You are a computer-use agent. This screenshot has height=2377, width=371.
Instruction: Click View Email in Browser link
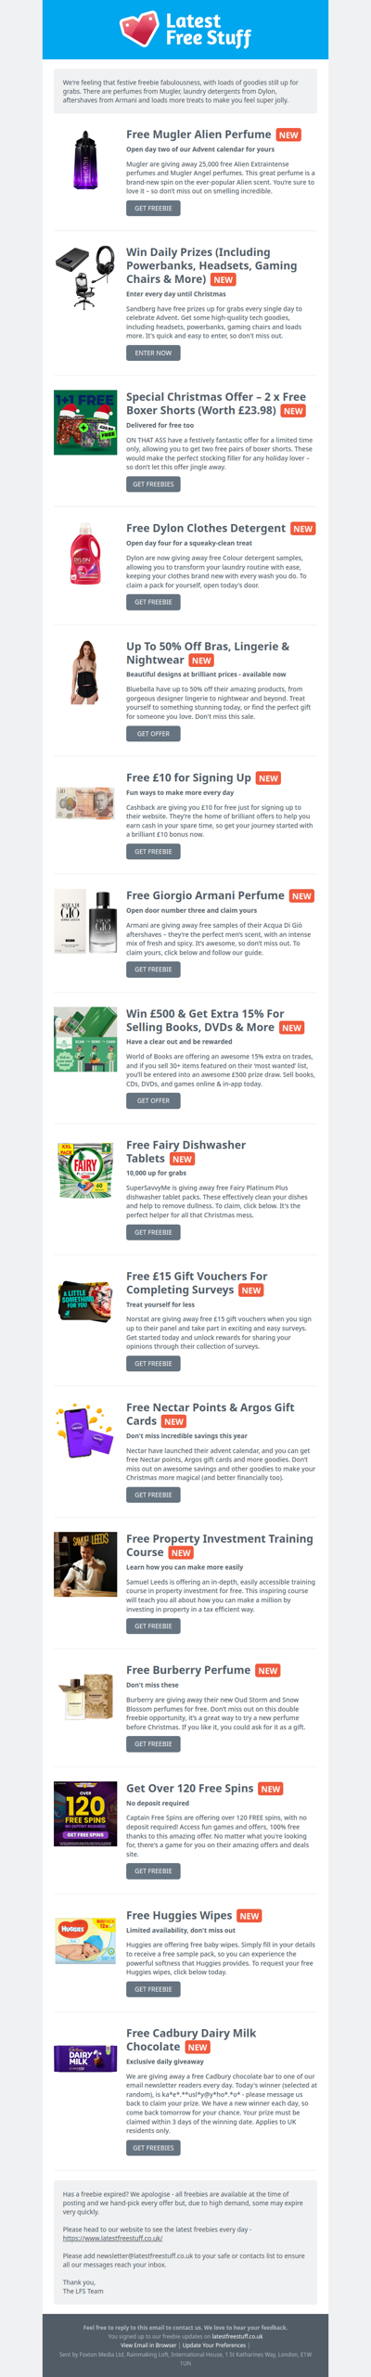point(148,2345)
